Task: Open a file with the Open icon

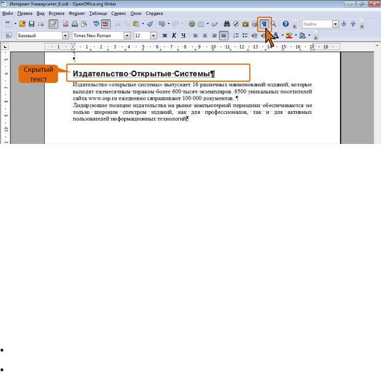Action: (22, 24)
